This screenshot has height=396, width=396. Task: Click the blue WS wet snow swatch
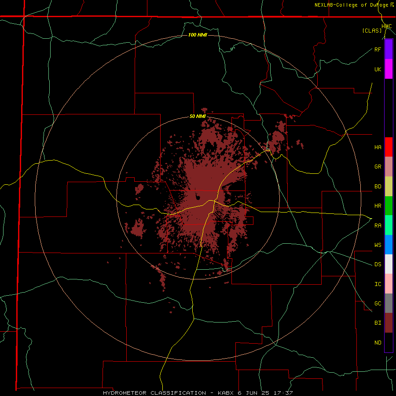[x=389, y=245]
